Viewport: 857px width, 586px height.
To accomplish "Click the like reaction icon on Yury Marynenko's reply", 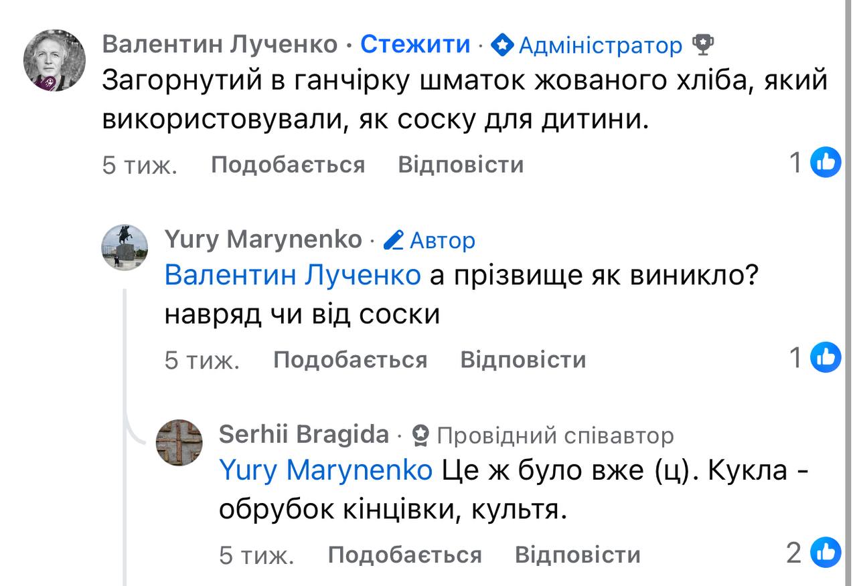I will (x=826, y=358).
